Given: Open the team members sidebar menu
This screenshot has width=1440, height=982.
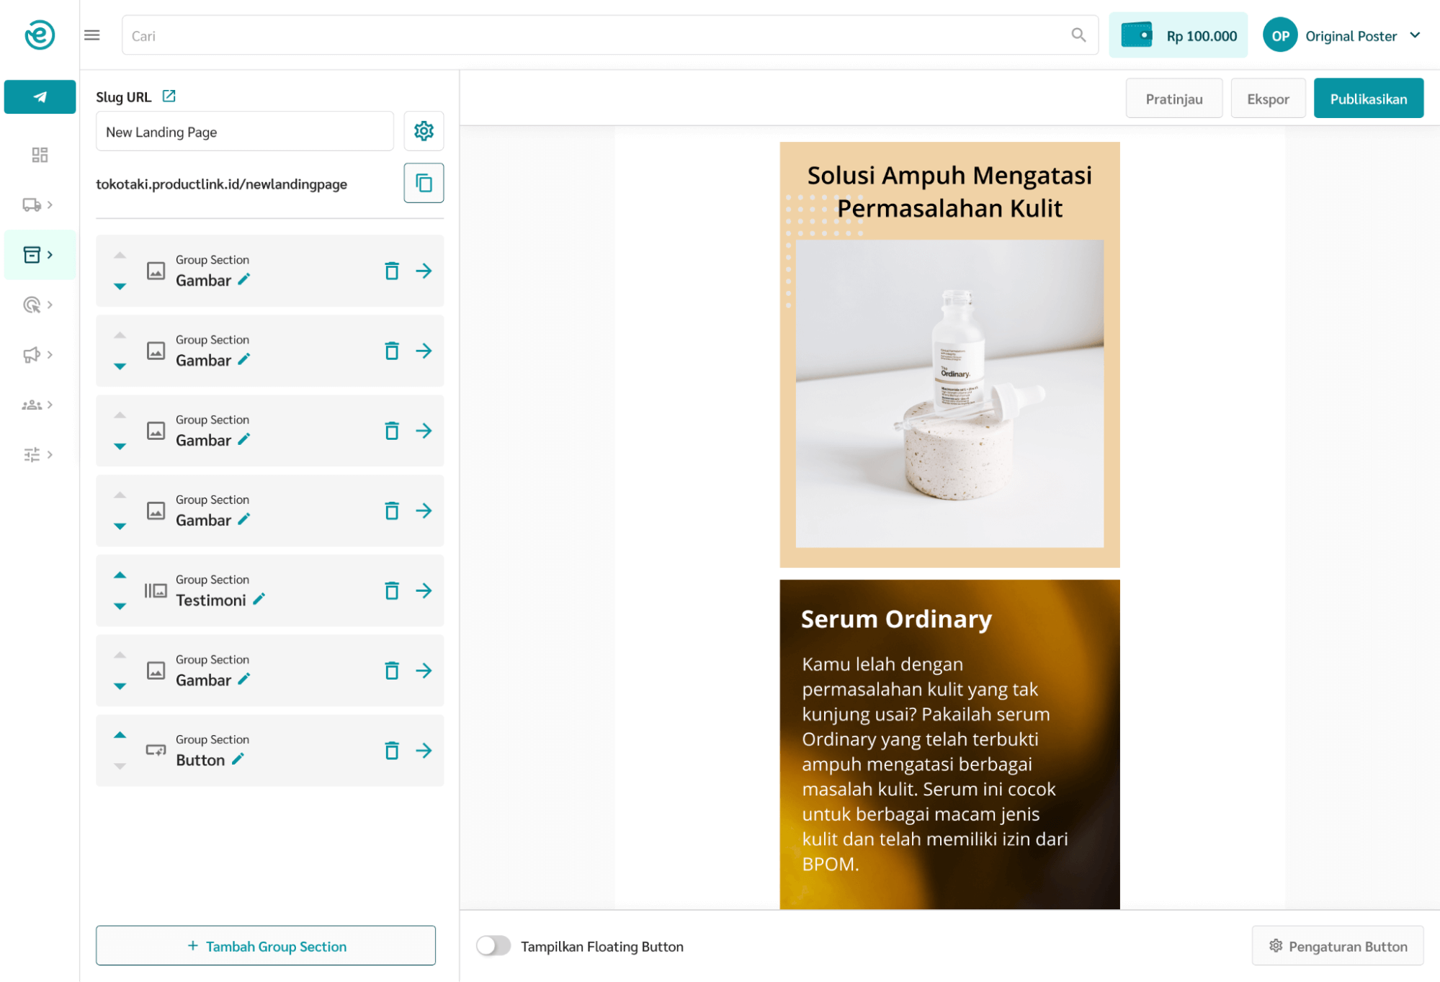Looking at the screenshot, I should [37, 405].
